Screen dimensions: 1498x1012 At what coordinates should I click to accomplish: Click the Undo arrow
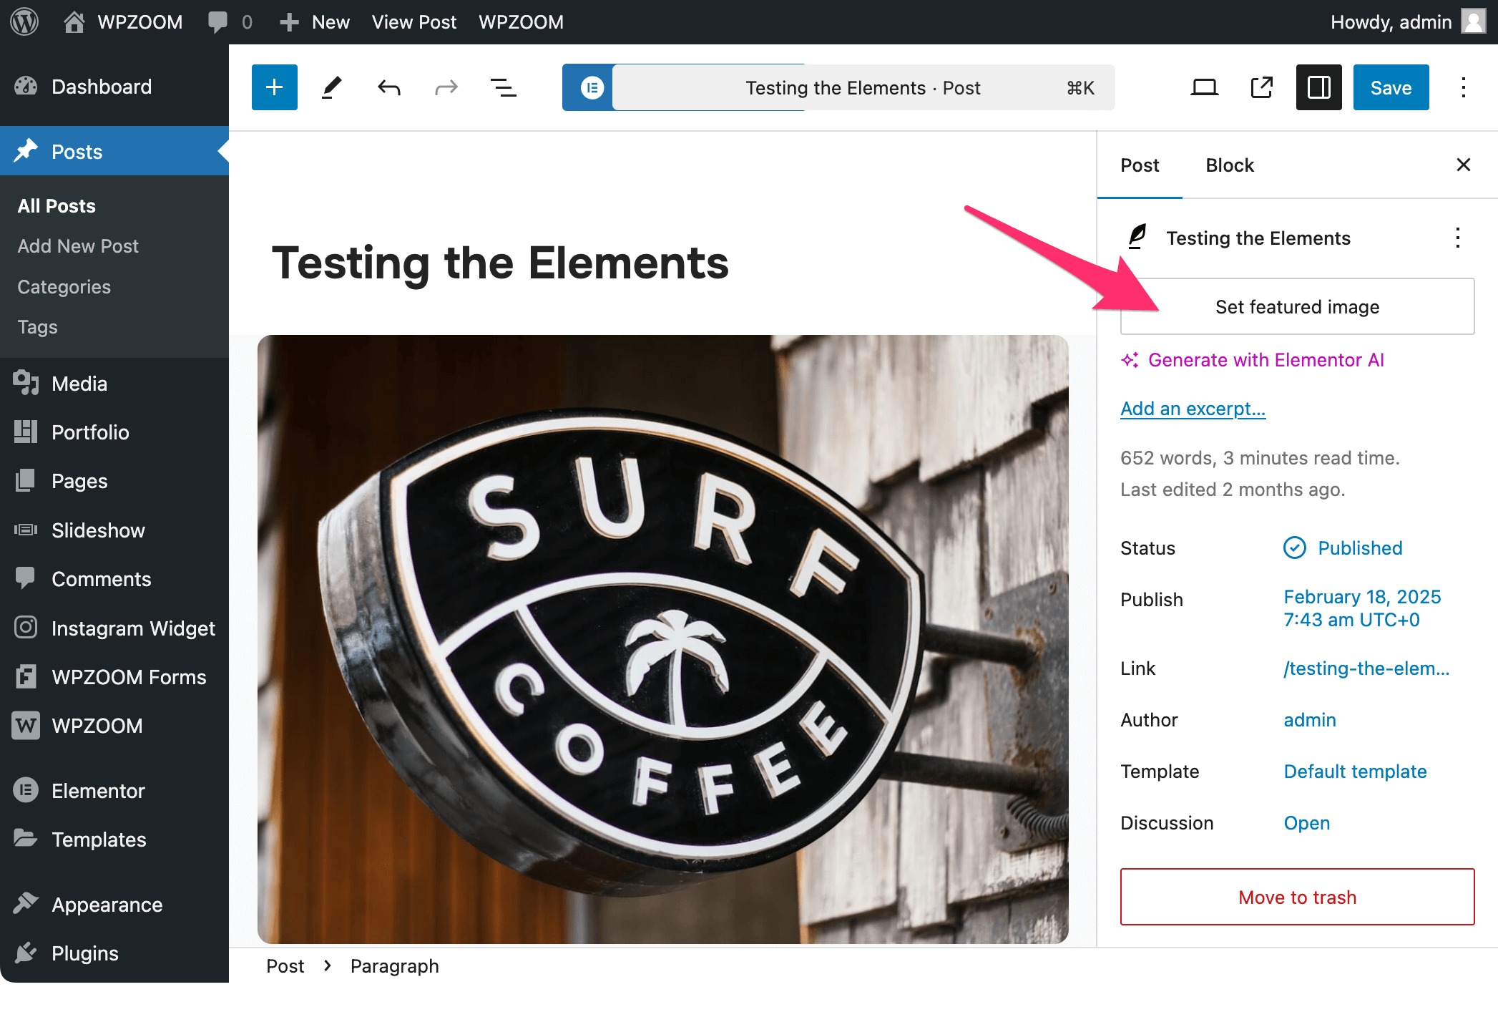(x=388, y=87)
